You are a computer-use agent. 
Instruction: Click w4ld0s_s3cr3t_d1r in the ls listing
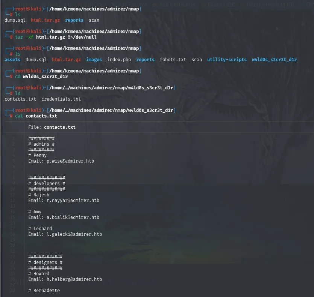pyautogui.click(x=274, y=60)
